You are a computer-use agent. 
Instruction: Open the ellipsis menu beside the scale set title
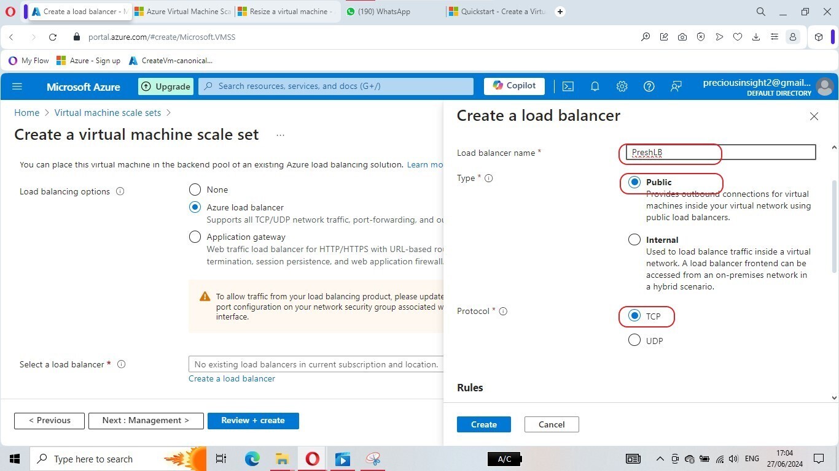point(280,135)
